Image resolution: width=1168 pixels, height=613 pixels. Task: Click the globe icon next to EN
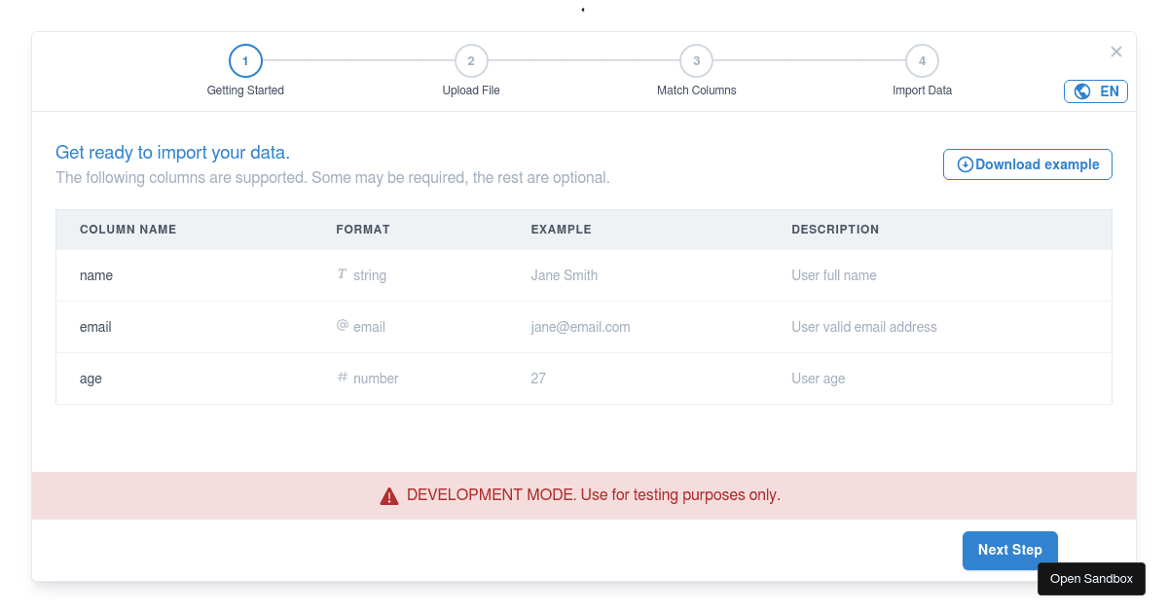pos(1082,90)
